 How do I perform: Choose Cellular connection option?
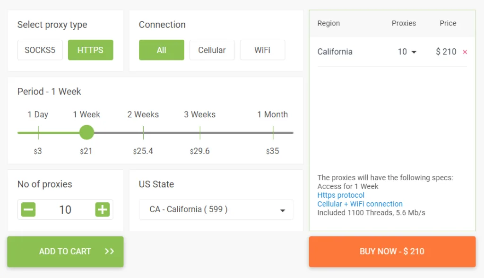pyautogui.click(x=212, y=50)
